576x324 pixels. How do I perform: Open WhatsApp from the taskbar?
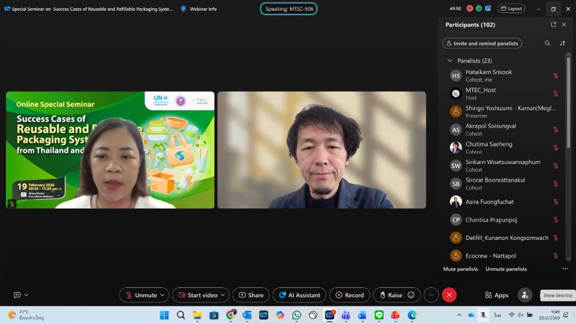(297, 315)
